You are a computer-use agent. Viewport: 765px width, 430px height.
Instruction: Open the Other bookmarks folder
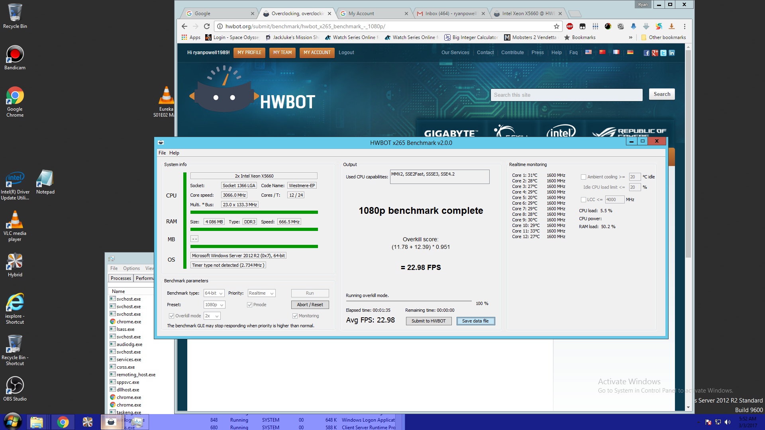tap(663, 37)
